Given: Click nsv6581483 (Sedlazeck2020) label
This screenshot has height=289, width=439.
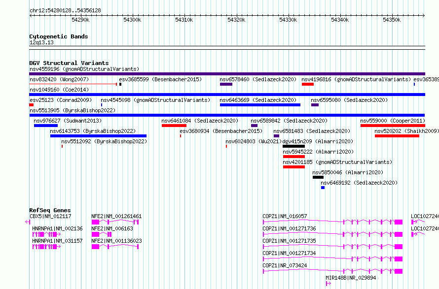Looking at the screenshot, I should (x=312, y=131).
